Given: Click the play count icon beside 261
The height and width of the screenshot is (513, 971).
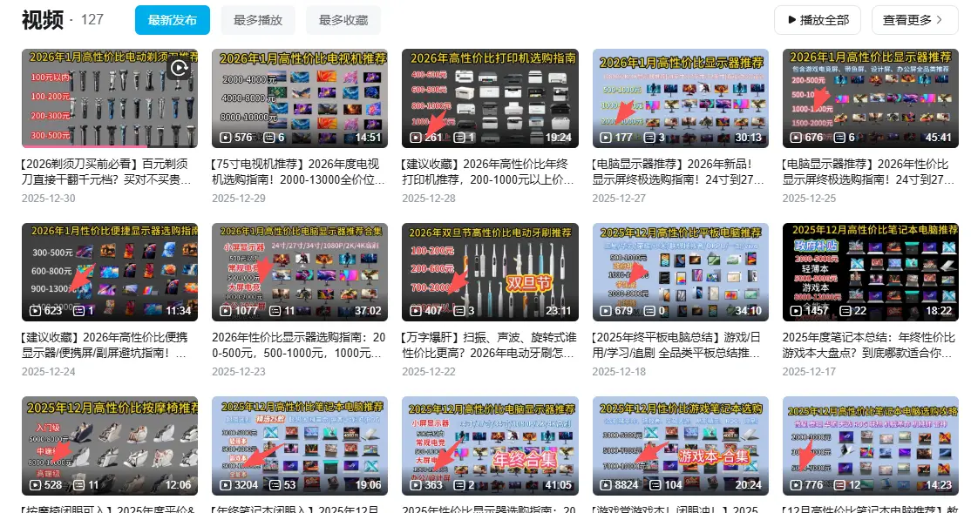Looking at the screenshot, I should (x=416, y=138).
